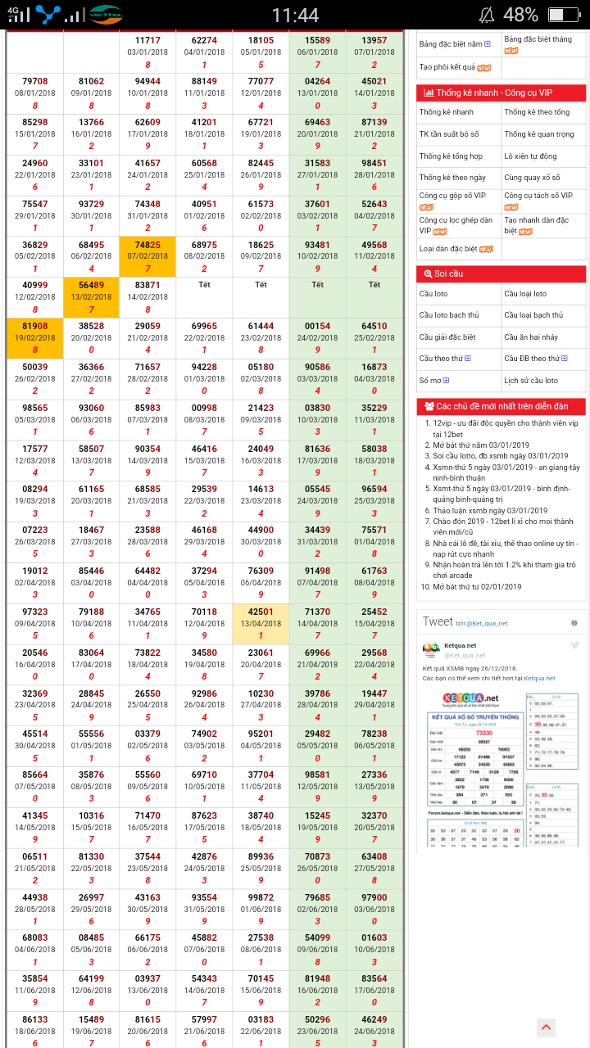Tap the 4G signal strength indicator
The height and width of the screenshot is (1048, 590).
click(x=18, y=13)
